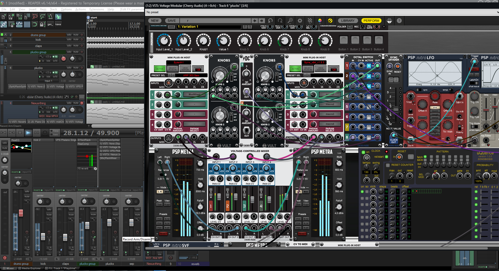Open the Input 1 selector on plucks track
Image resolution: width=499 pixels, height=271 pixels.
[48, 81]
